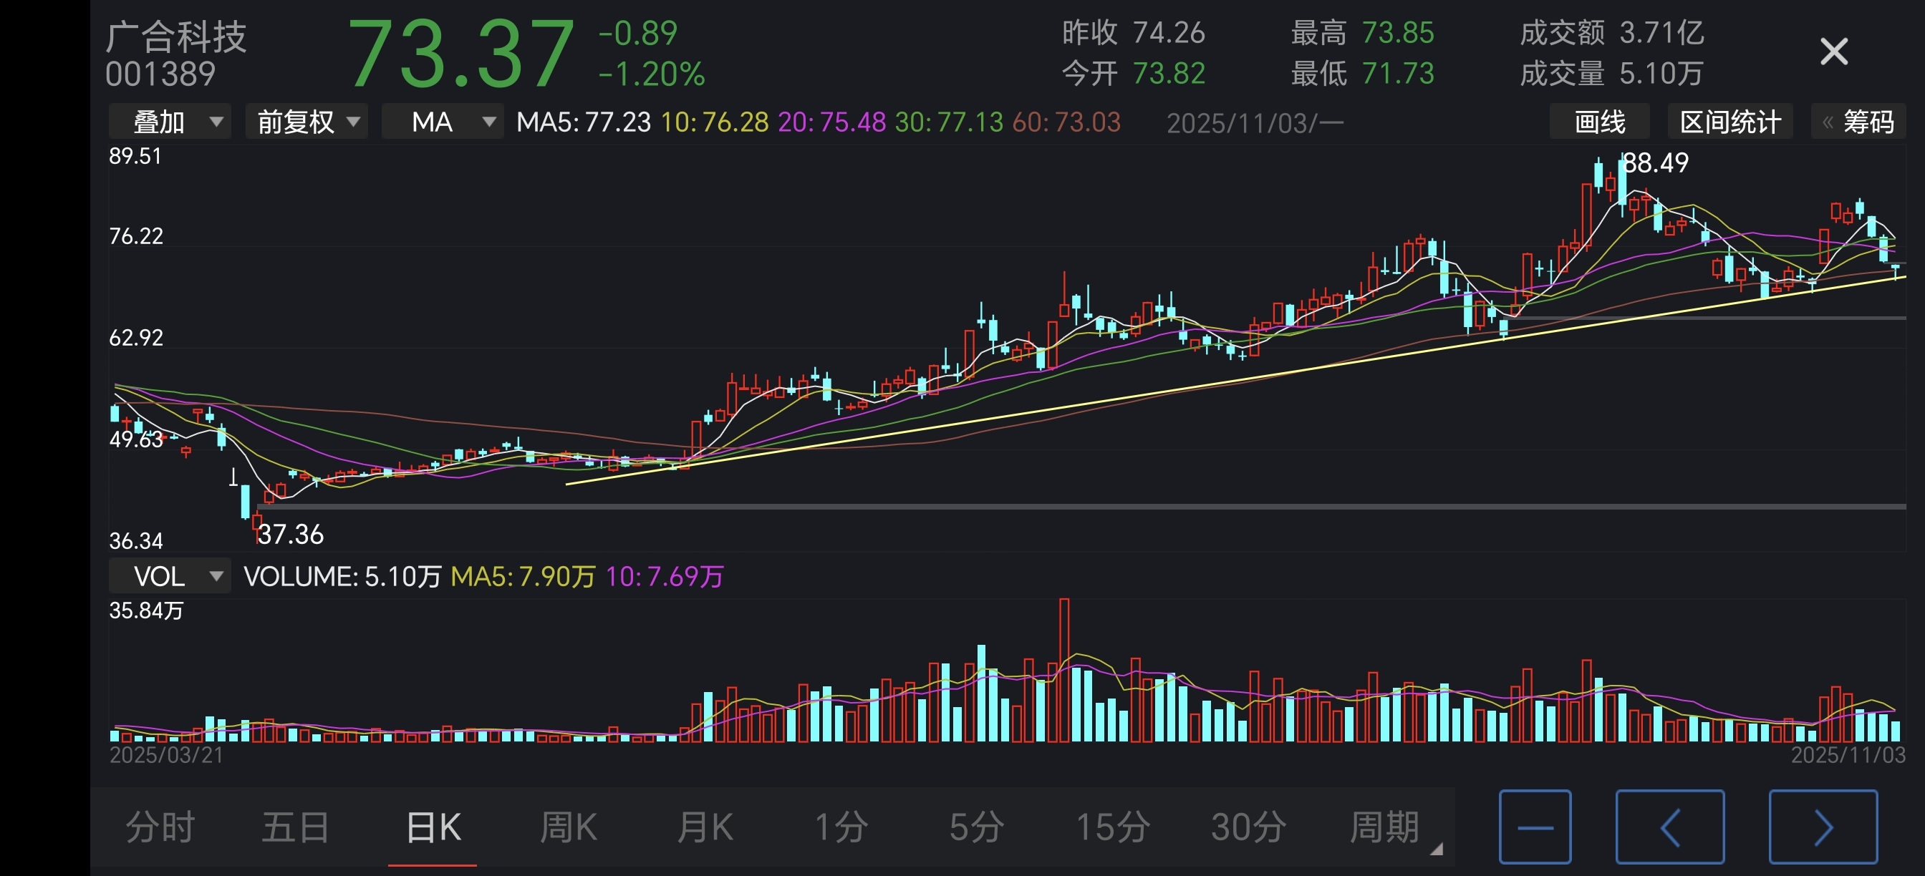The height and width of the screenshot is (876, 1925).
Task: Open the 区间统计 range statistics
Action: pos(1730,122)
